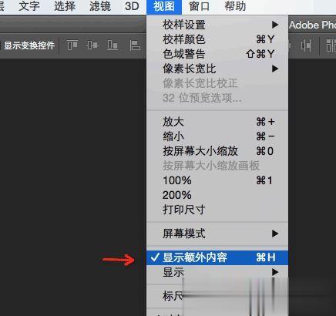Viewport: 336px width, 316px height.
Task: Set zoom to 100%
Action: coord(217,180)
